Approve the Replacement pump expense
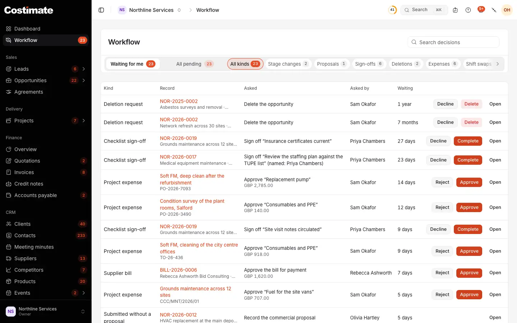517x323 pixels. click(x=469, y=182)
